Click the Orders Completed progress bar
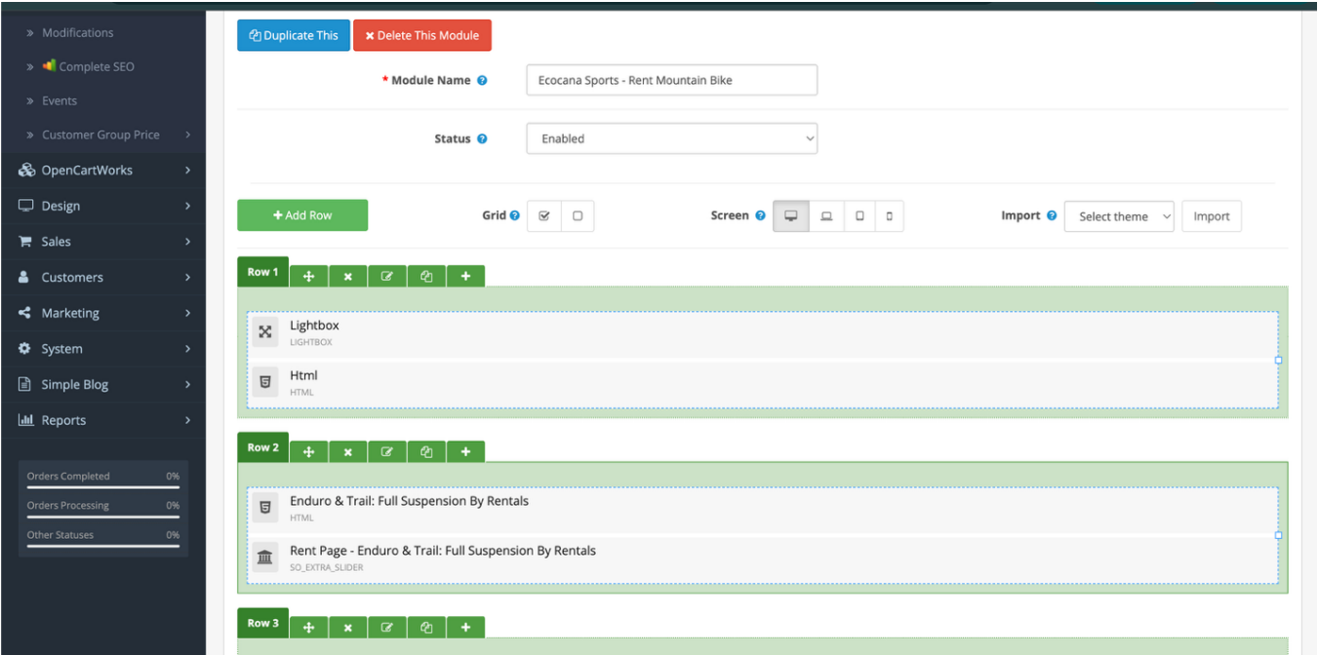 (x=102, y=486)
